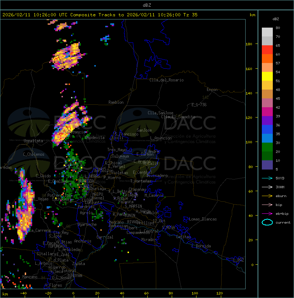Pick the gray 65–70 dBZ swatch

[x=267, y=41]
